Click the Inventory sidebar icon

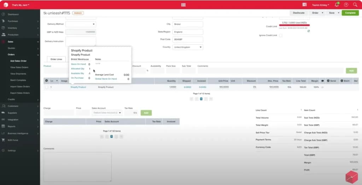point(3,28)
